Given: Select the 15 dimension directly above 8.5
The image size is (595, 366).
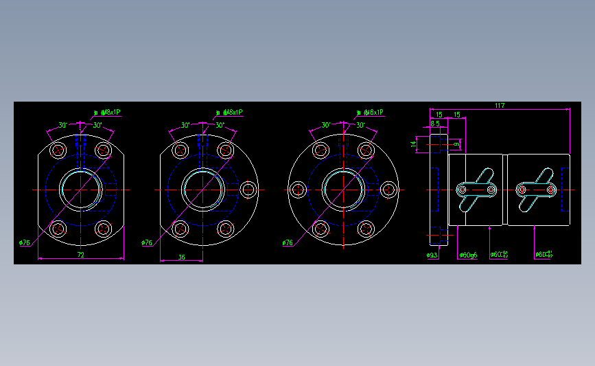Looking at the screenshot, I should [439, 115].
